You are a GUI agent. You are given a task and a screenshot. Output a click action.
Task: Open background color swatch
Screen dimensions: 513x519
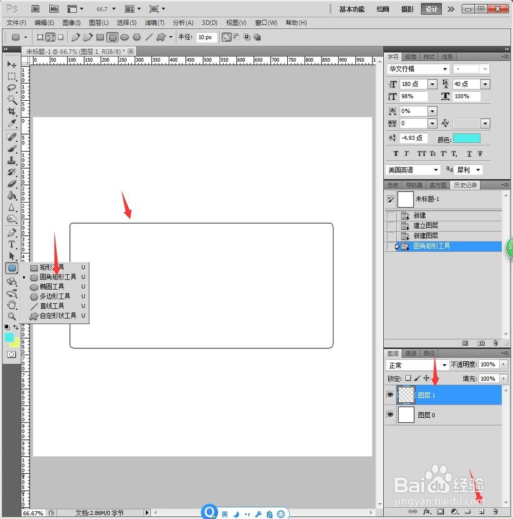(x=15, y=344)
